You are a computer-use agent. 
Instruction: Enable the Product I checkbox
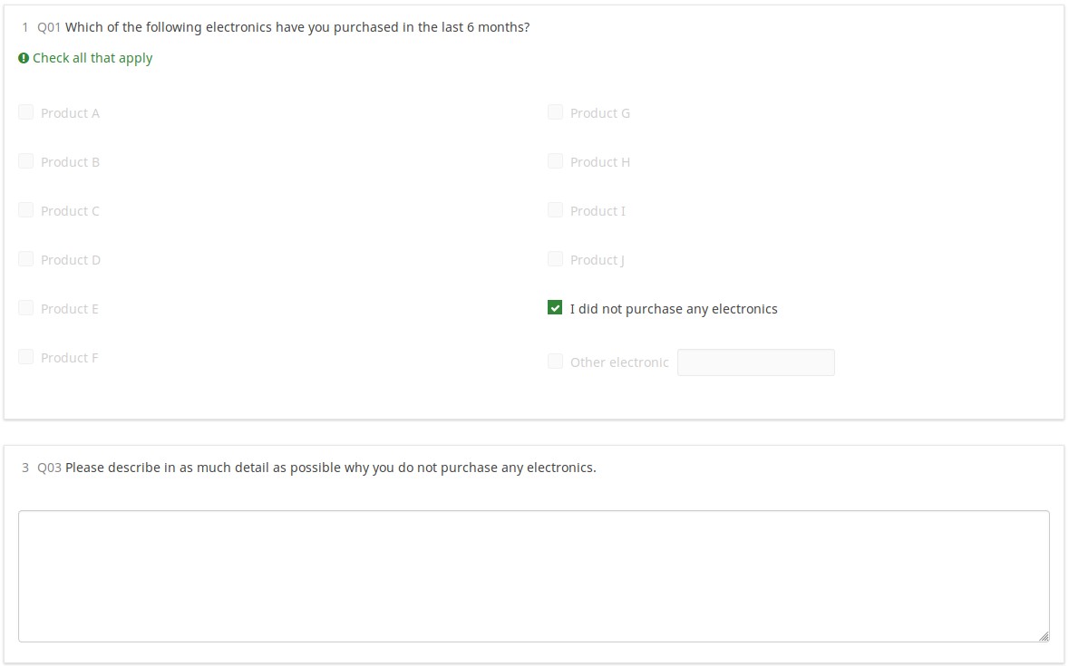[555, 210]
